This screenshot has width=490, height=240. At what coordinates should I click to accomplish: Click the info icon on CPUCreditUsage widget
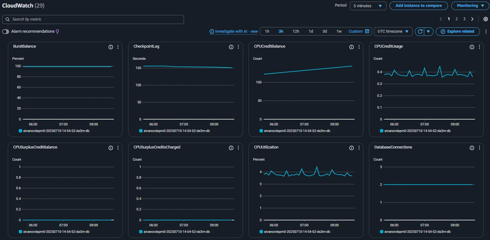[x=472, y=47]
